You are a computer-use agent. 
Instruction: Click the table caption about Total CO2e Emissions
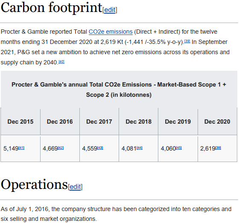pos(119,90)
